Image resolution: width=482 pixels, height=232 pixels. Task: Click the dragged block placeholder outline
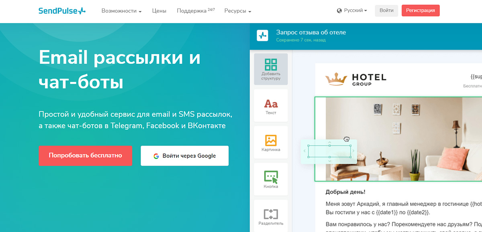coord(329,151)
